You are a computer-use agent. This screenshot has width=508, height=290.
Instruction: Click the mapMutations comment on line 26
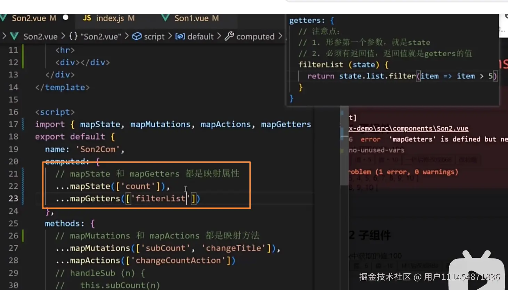click(158, 236)
